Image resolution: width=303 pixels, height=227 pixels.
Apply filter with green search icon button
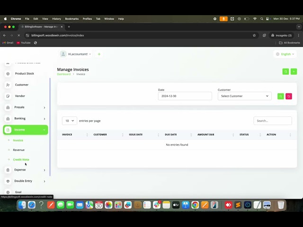(281, 96)
